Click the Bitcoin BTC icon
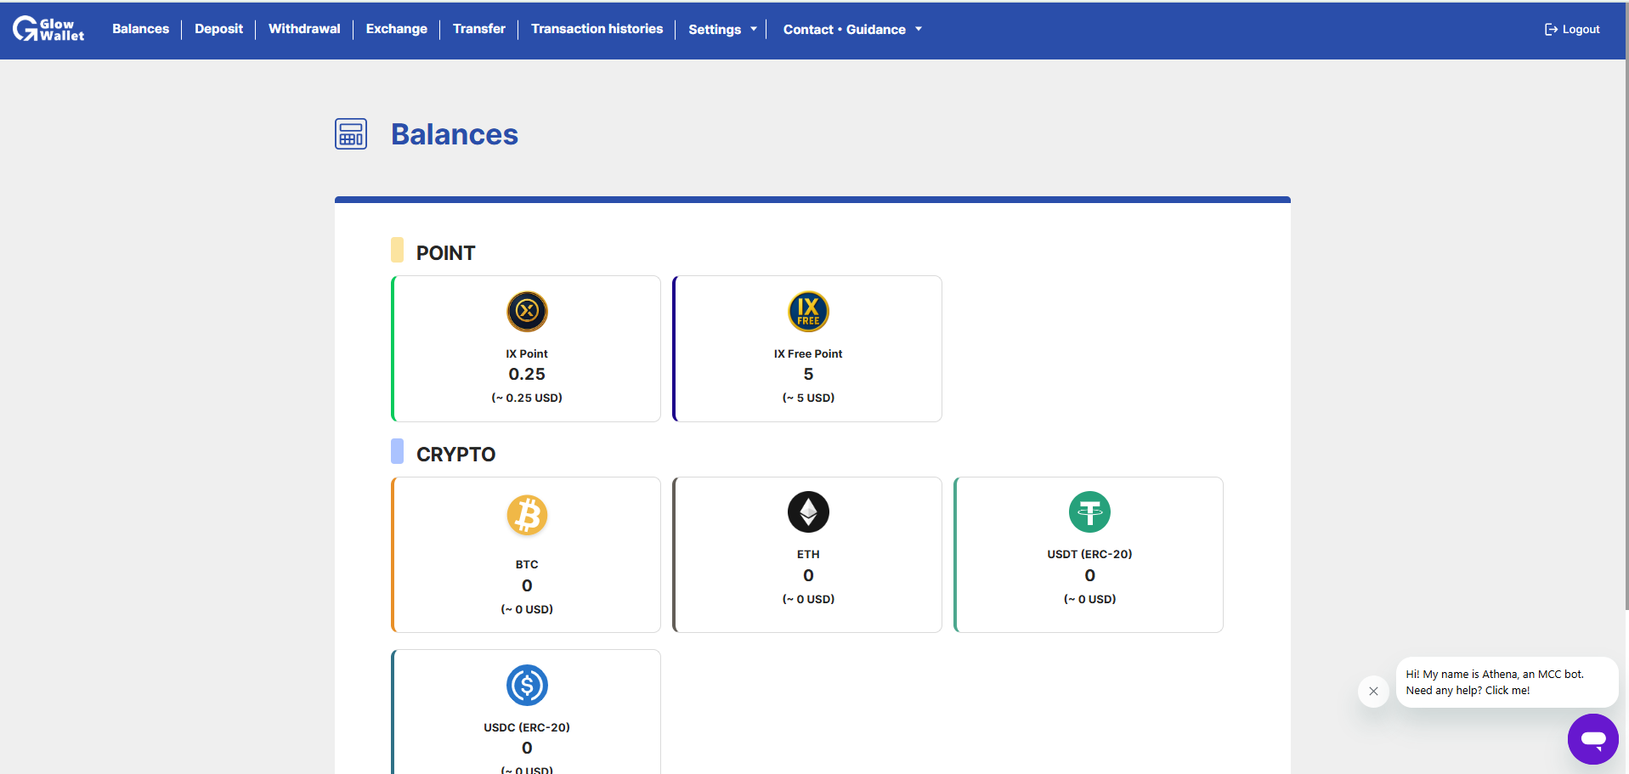The height and width of the screenshot is (774, 1629). coord(527,515)
